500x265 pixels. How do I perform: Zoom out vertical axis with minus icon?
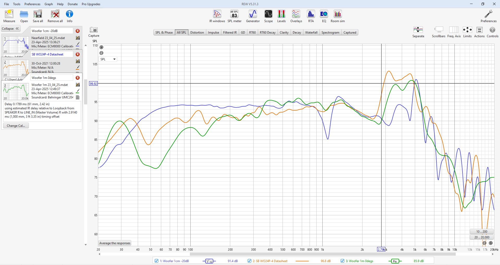pyautogui.click(x=102, y=53)
